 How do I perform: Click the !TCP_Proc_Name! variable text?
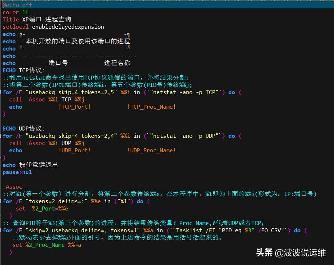pos(152,107)
